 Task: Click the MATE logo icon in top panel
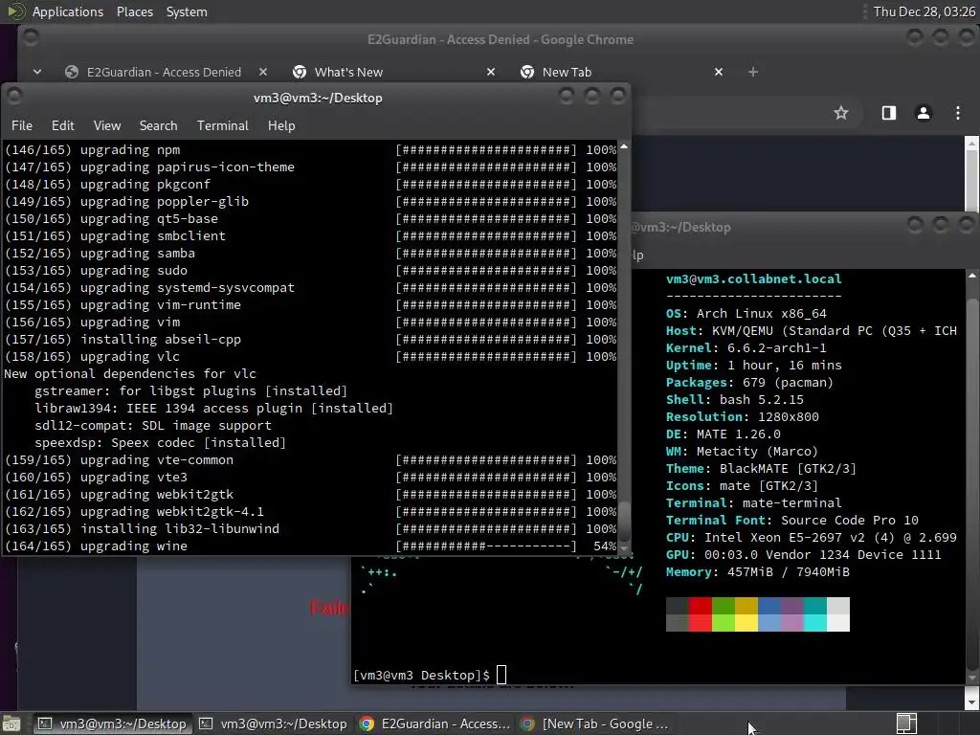(x=15, y=11)
